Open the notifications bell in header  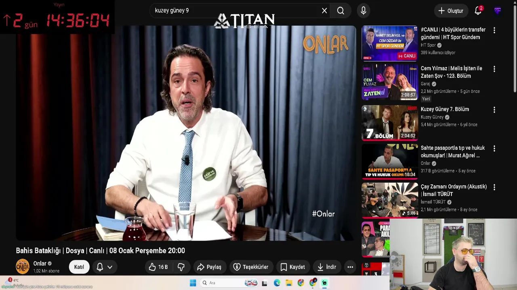click(478, 11)
